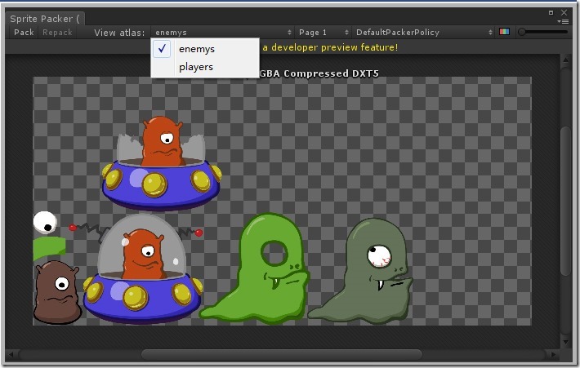Image resolution: width=580 pixels, height=368 pixels.
Task: Click the horizontal scrollbar left arrow
Action: [x=11, y=355]
